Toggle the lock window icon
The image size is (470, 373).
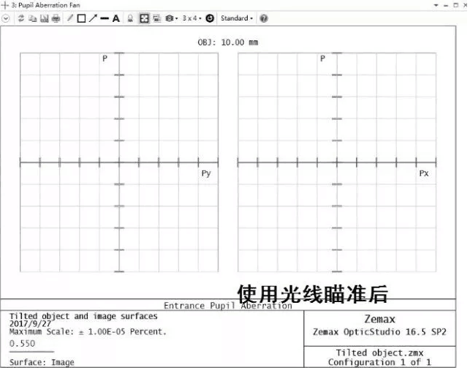point(130,18)
